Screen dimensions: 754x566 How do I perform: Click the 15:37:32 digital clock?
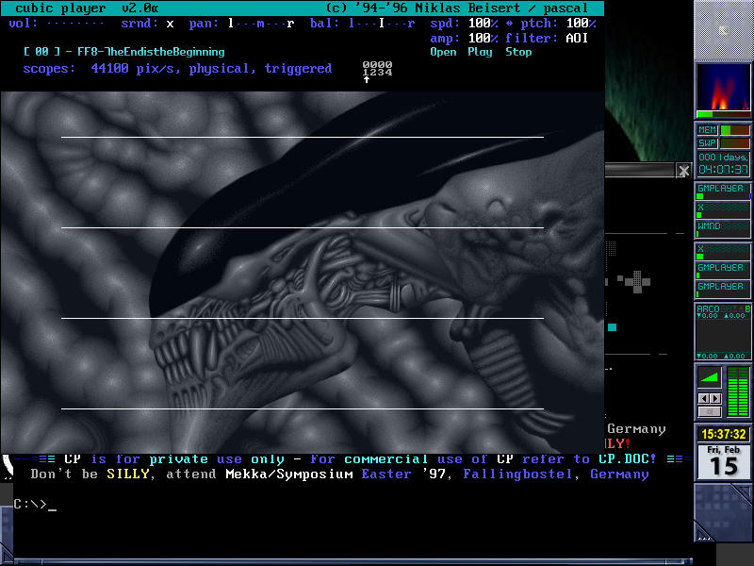click(x=723, y=435)
